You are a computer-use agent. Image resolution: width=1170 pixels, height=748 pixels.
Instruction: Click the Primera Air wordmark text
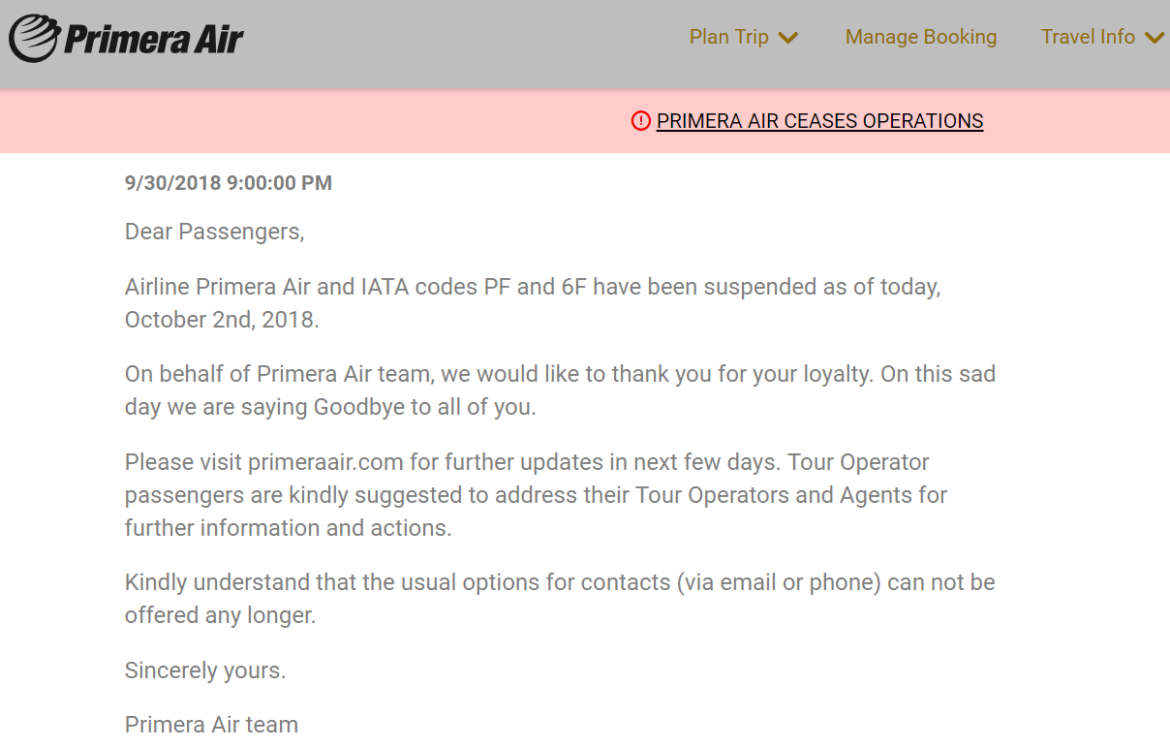[153, 40]
